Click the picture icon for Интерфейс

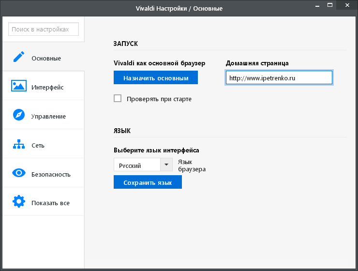pyautogui.click(x=19, y=86)
